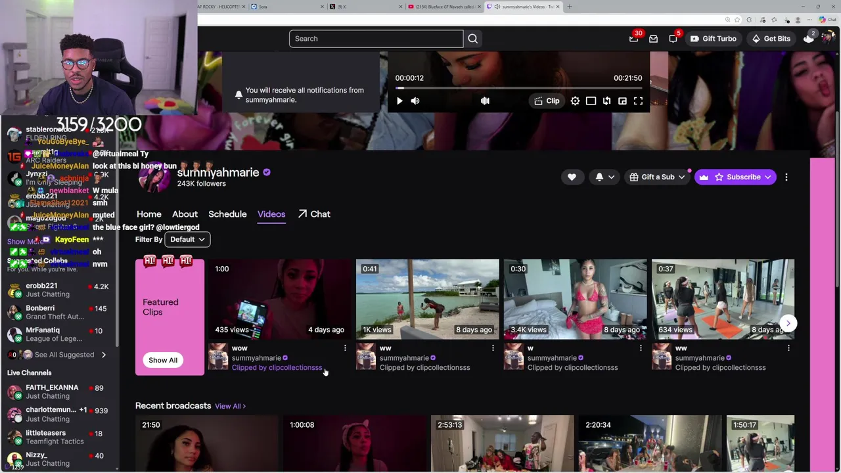841x473 pixels.
Task: Open Gift a Sub dropdown
Action: tap(657, 177)
